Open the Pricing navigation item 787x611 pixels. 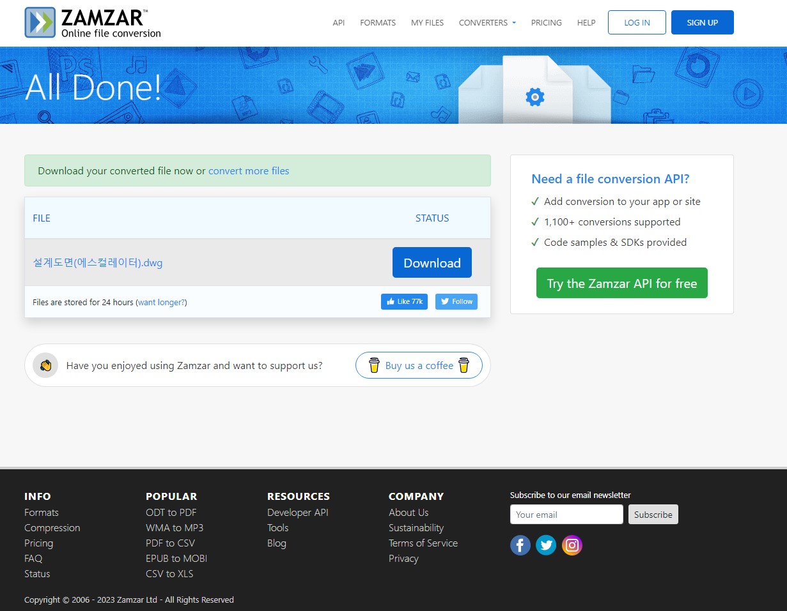coord(547,22)
